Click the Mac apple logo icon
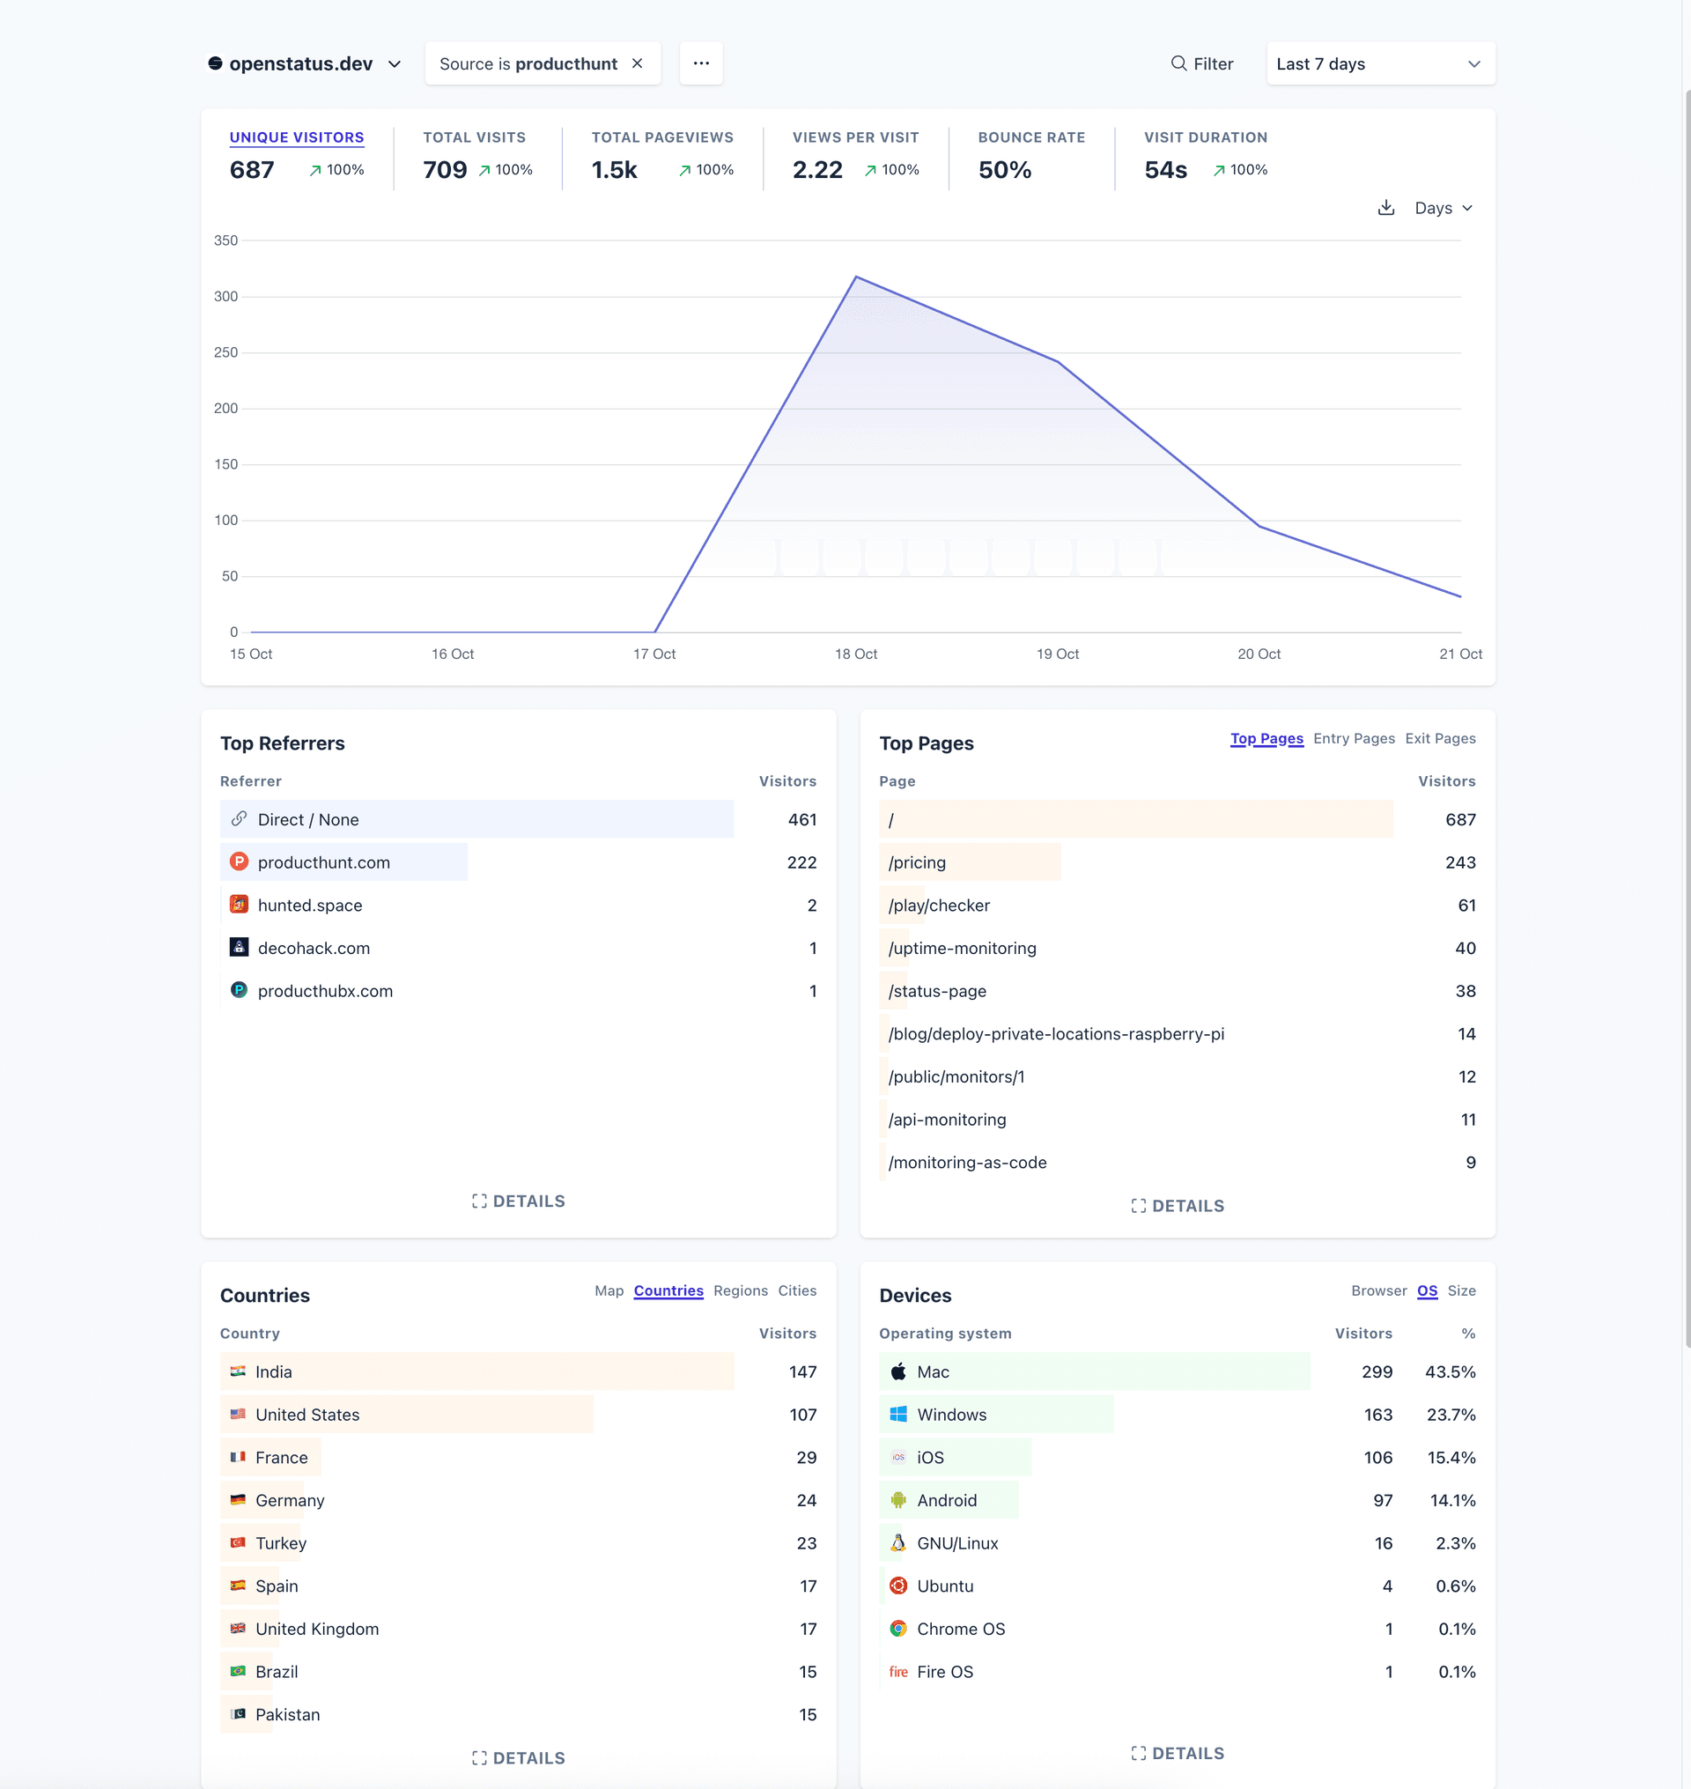The width and height of the screenshot is (1691, 1789). click(x=897, y=1371)
